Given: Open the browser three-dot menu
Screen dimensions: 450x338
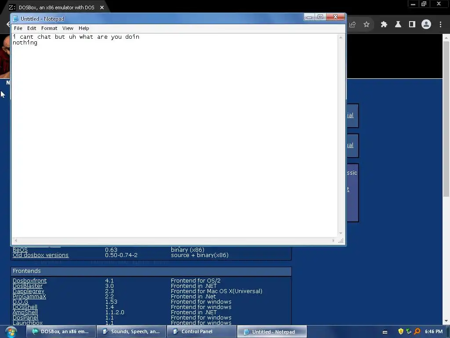Looking at the screenshot, I should 440,25.
